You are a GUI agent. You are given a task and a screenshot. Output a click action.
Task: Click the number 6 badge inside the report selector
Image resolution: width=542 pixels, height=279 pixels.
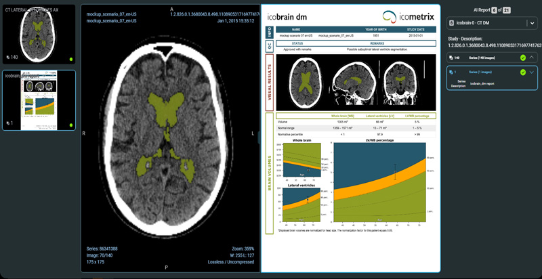tap(451, 23)
